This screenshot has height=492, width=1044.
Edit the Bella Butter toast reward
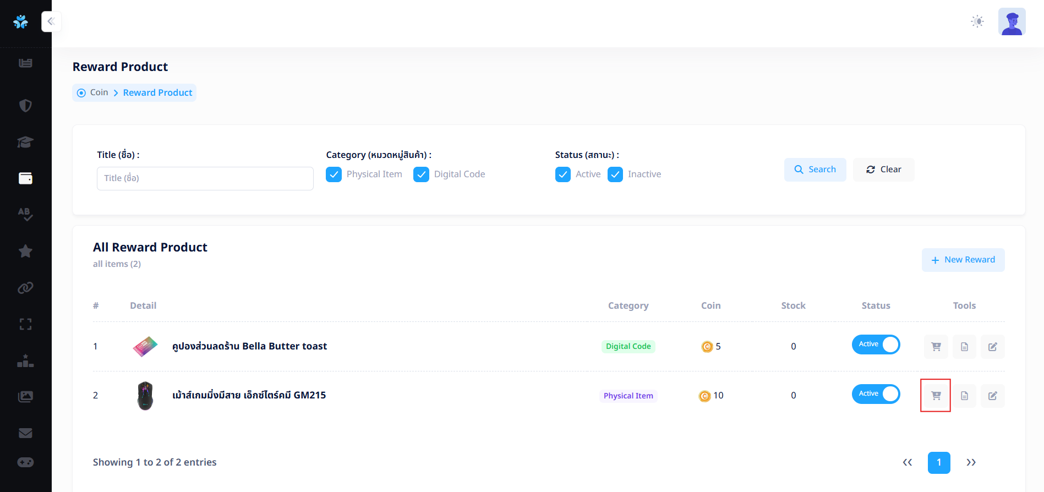pyautogui.click(x=992, y=347)
